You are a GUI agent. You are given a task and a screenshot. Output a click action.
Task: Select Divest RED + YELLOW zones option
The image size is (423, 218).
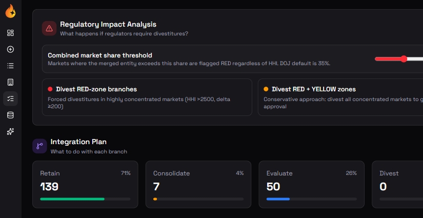(340, 97)
